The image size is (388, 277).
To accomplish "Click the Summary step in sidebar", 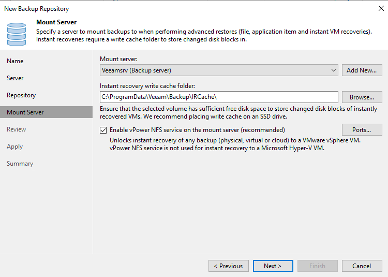I will pos(20,164).
